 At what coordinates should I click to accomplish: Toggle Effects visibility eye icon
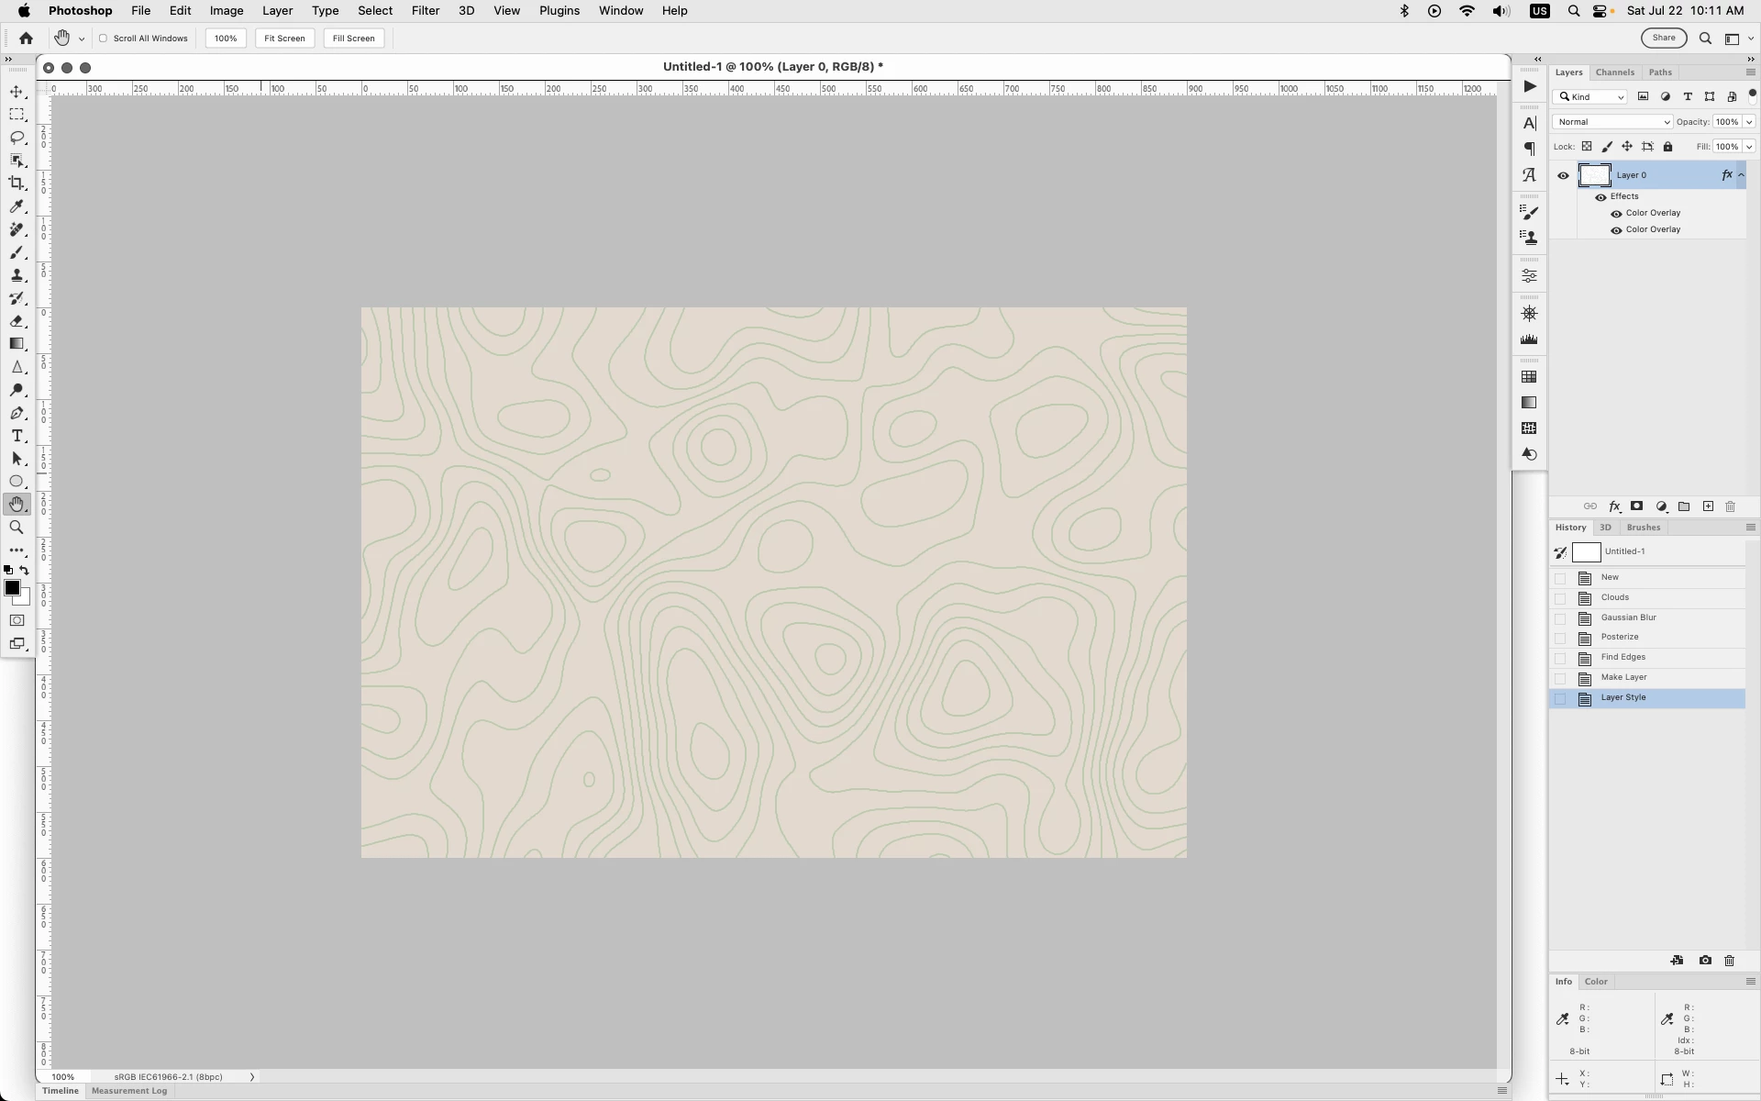[1600, 197]
